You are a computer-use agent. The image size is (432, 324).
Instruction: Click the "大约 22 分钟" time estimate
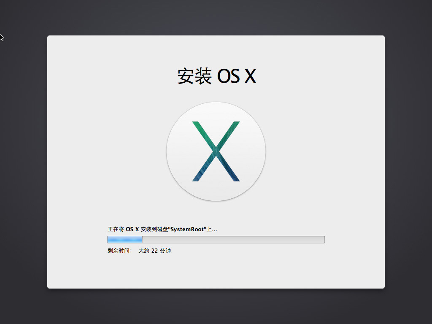[154, 251]
